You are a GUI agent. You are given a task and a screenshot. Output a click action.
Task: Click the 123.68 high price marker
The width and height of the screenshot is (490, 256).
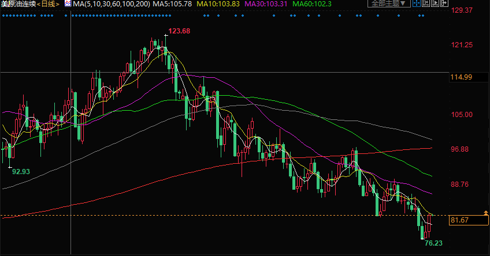[x=179, y=31]
